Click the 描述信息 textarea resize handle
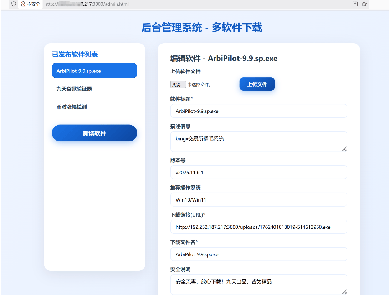 pyautogui.click(x=344, y=149)
